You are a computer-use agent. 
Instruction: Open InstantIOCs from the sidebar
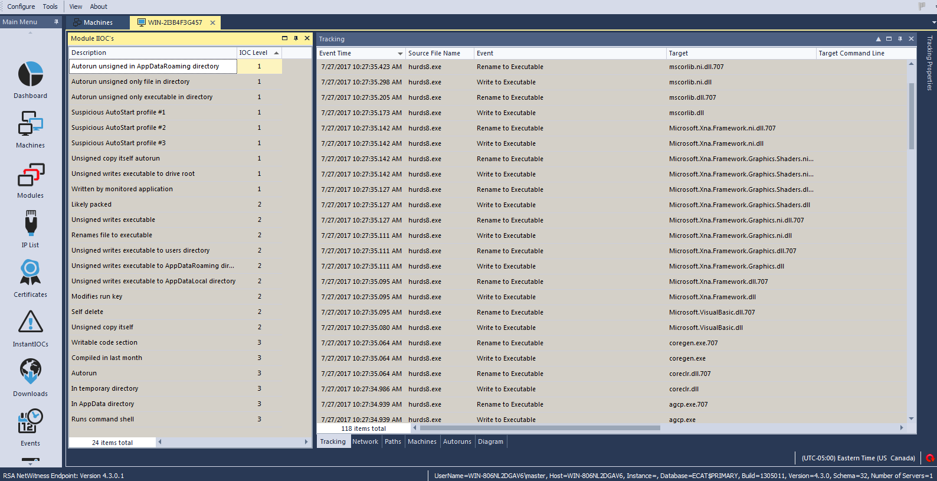[30, 329]
